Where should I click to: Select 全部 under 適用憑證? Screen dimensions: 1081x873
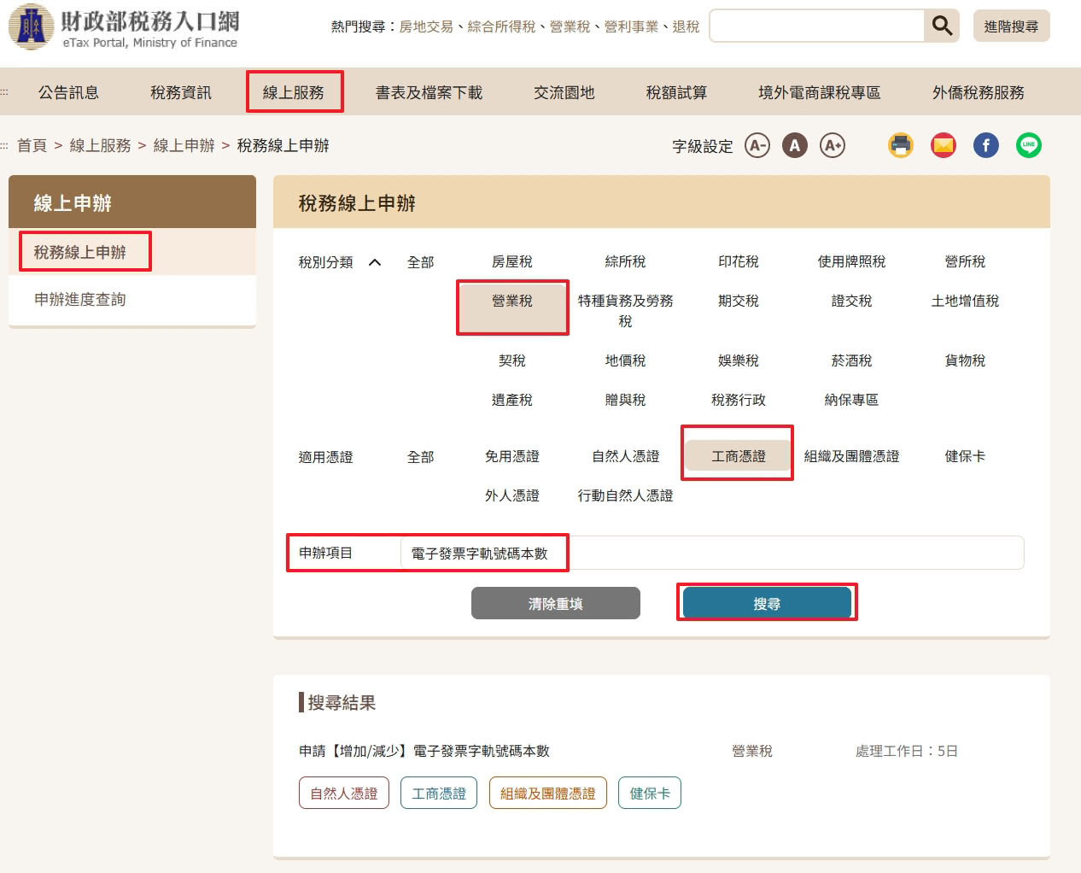tap(420, 456)
